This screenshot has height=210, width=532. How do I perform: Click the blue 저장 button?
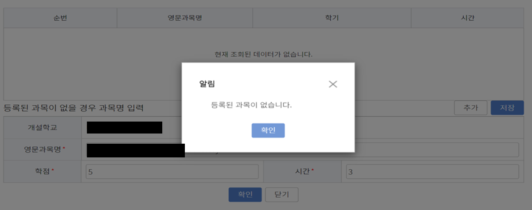pos(507,108)
